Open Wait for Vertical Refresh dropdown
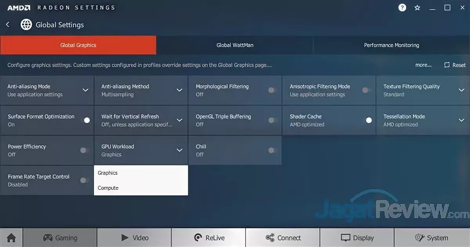This screenshot has width=470, height=247. pyautogui.click(x=179, y=120)
